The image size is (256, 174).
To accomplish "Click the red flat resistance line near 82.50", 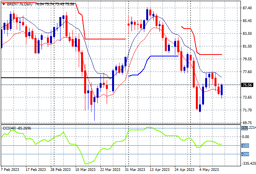I will (105, 39).
